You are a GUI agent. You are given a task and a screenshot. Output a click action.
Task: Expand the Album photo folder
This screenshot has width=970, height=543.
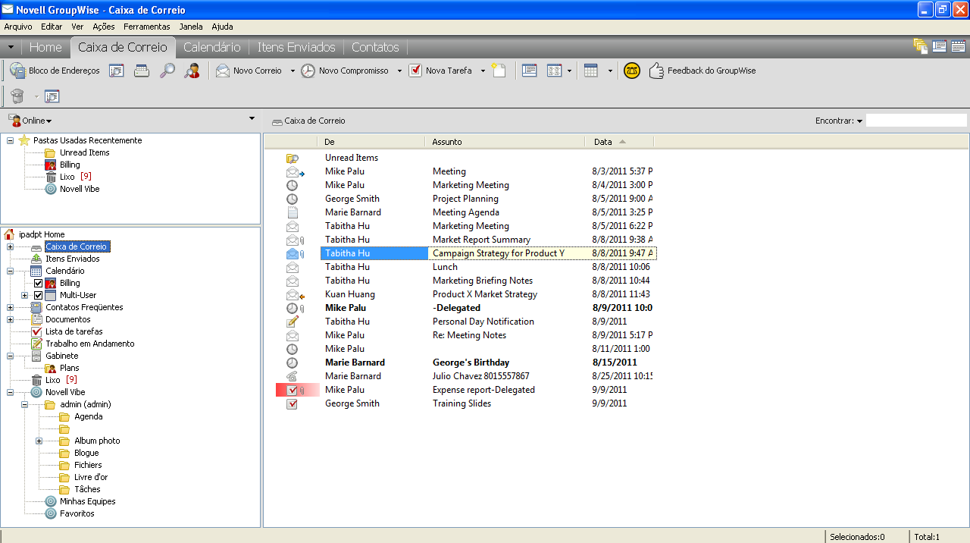[x=39, y=441]
